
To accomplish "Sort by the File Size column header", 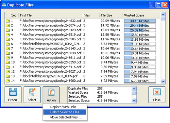I will pyautogui.click(x=111, y=15).
